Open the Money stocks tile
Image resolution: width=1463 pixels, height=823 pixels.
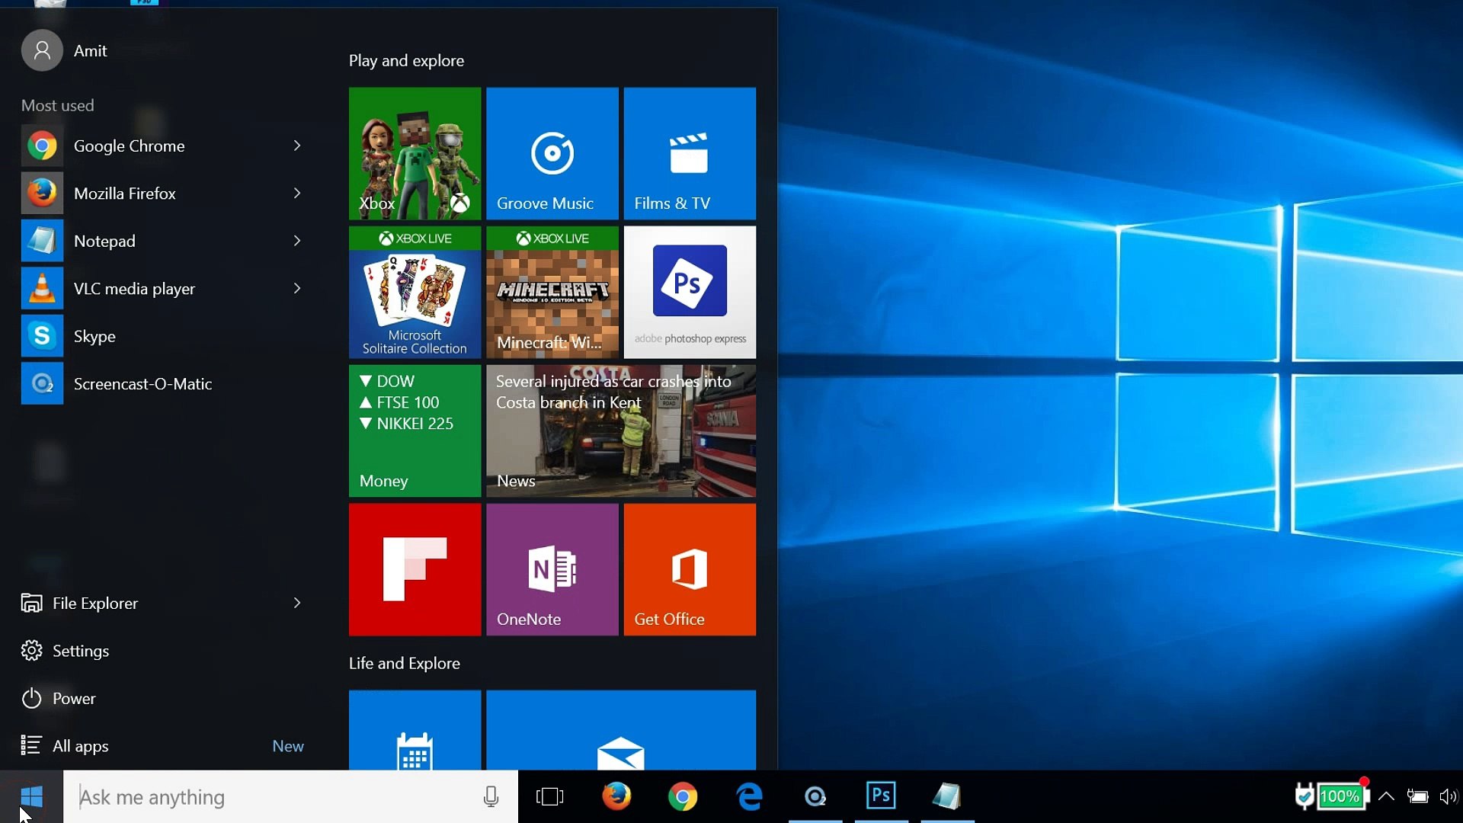coord(415,431)
